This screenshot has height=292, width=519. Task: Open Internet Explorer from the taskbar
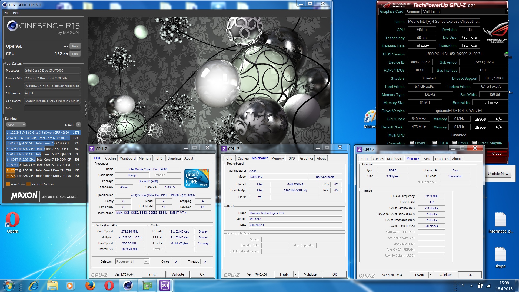34,286
